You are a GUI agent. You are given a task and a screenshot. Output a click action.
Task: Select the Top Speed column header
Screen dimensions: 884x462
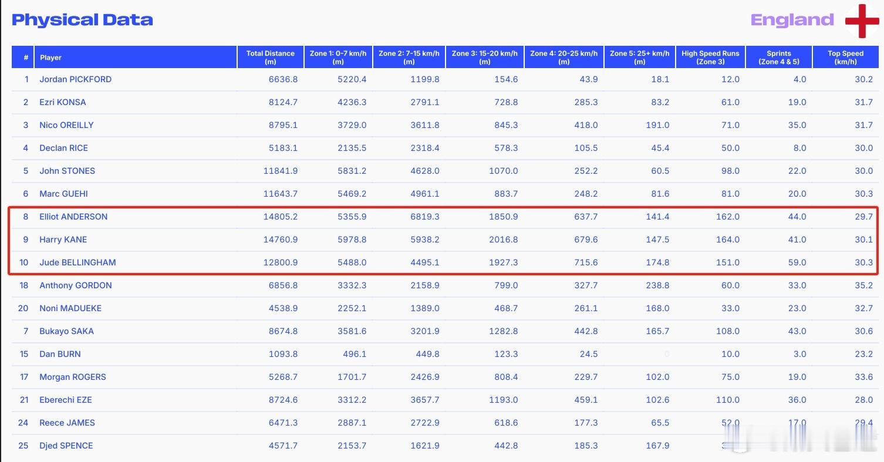click(x=846, y=58)
